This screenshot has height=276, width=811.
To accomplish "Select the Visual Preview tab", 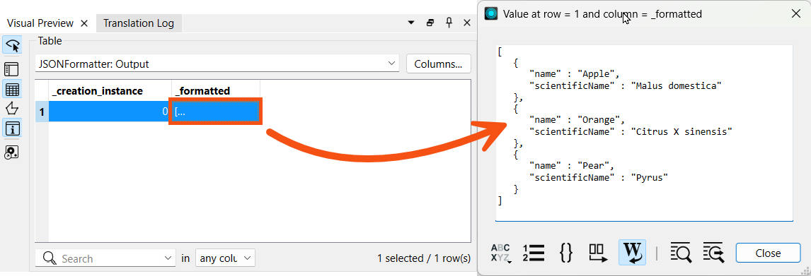I will point(40,23).
